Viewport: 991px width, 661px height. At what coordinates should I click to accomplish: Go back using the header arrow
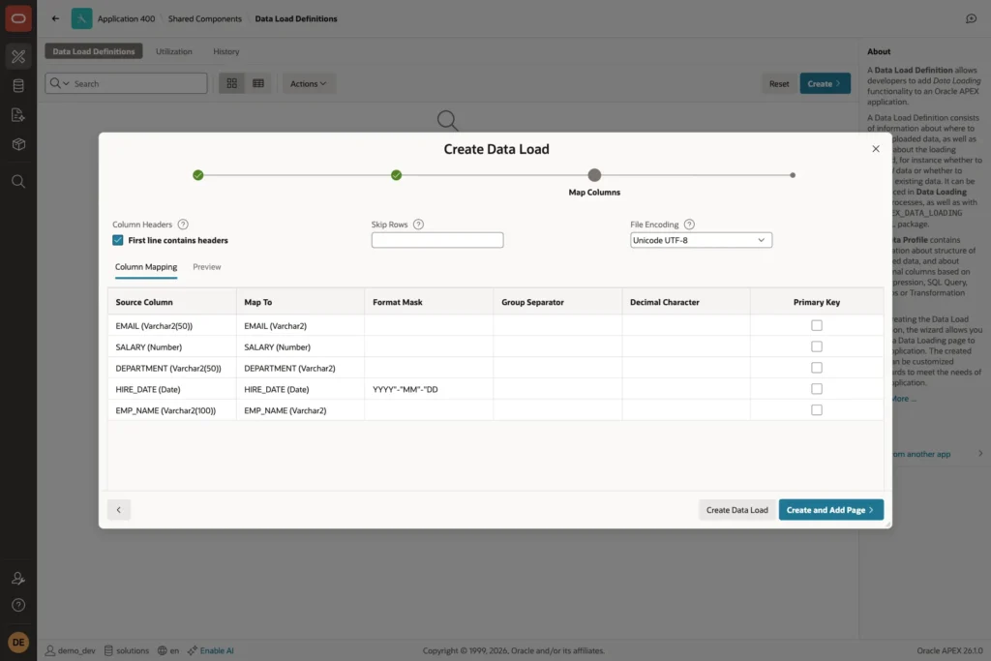[x=55, y=18]
